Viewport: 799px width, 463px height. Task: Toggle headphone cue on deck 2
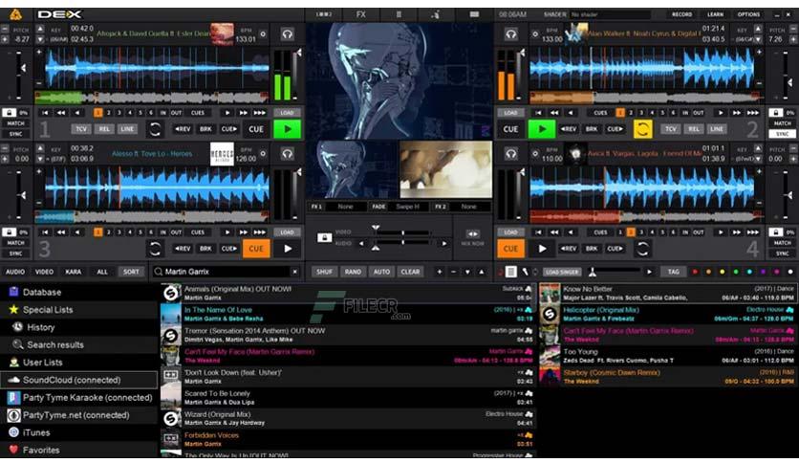coord(511,34)
